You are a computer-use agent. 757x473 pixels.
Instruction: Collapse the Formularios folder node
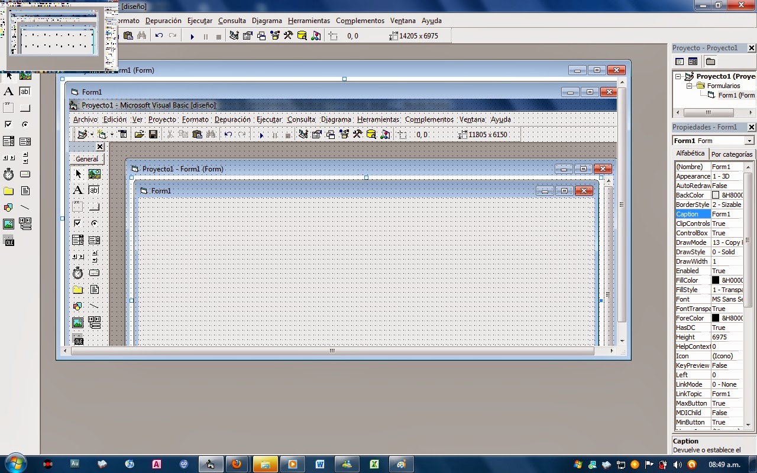pos(689,86)
